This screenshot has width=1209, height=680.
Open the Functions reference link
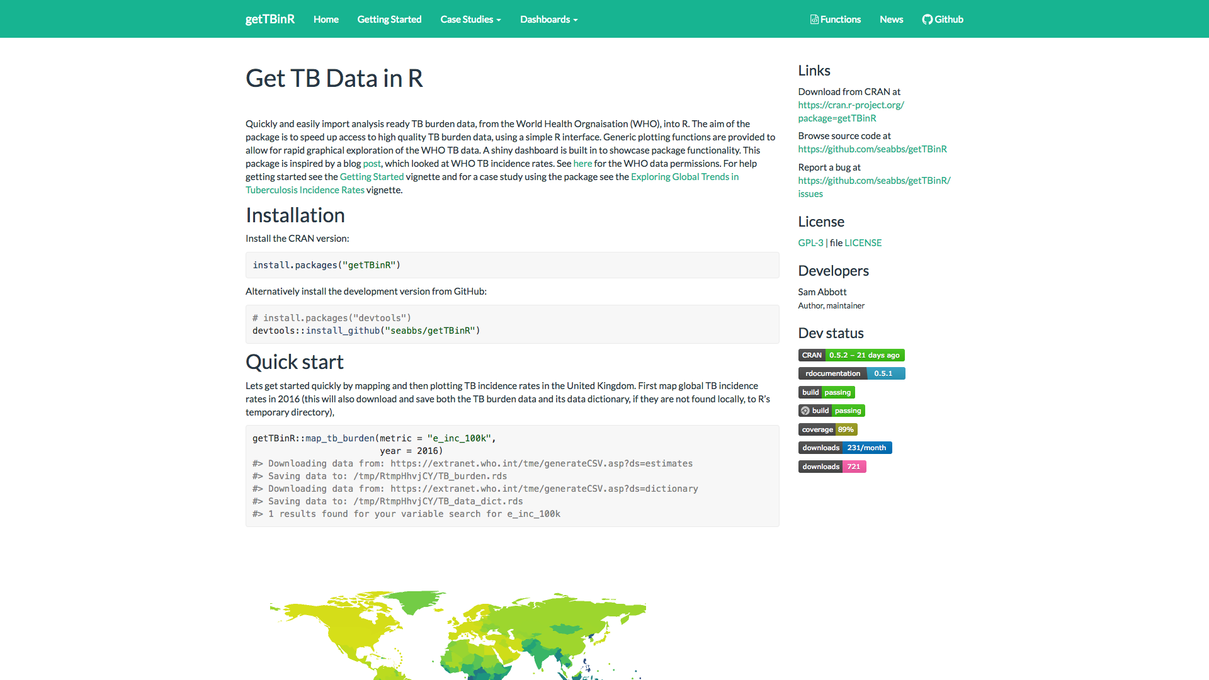(x=835, y=19)
